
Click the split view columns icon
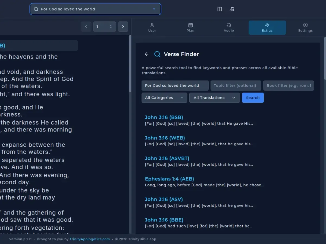pyautogui.click(x=220, y=9)
